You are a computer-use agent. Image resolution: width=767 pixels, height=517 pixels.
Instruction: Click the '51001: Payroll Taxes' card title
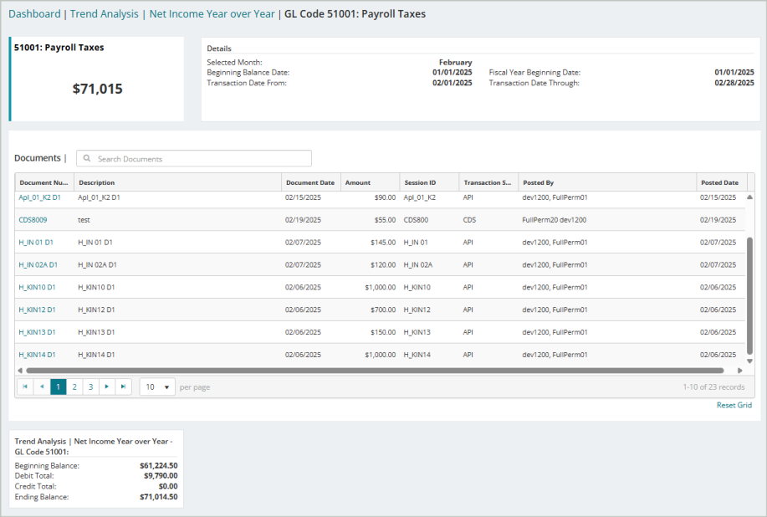[x=59, y=48]
